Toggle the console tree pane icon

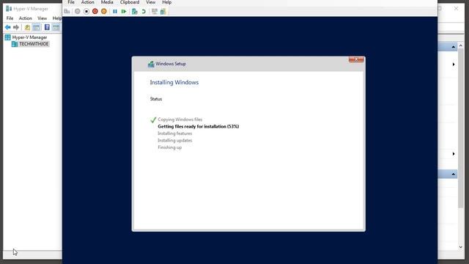[36, 28]
